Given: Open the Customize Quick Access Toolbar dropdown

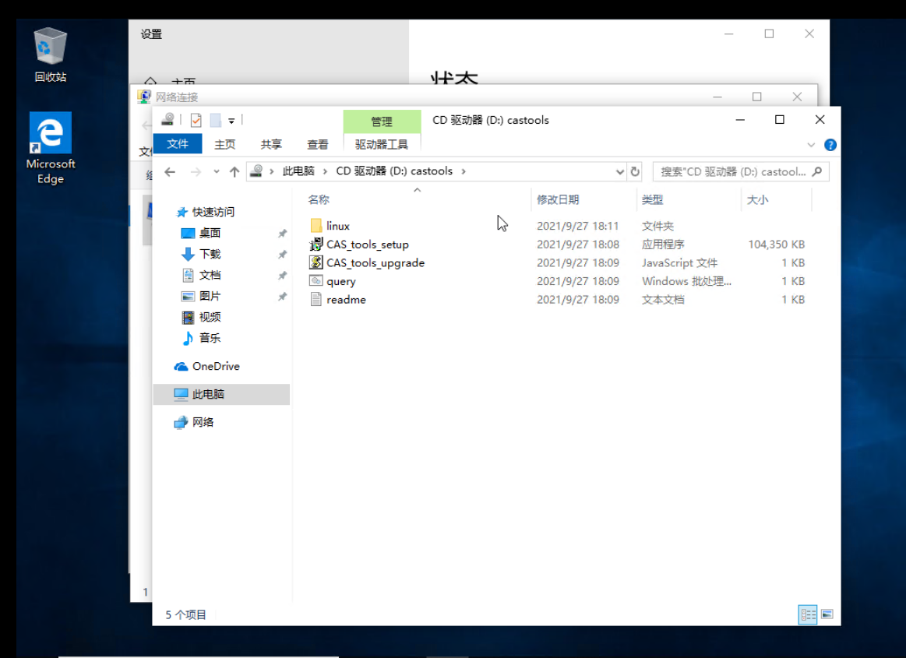Looking at the screenshot, I should [231, 121].
